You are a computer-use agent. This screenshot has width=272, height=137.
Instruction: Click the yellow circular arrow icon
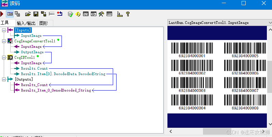coord(78,14)
